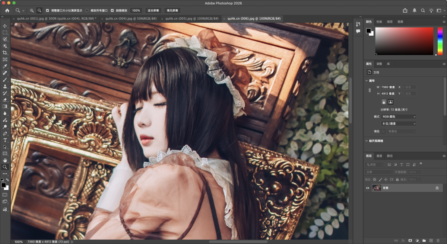The height and width of the screenshot is (244, 447).
Task: Open the Share icon at top right
Action: coord(405,10)
